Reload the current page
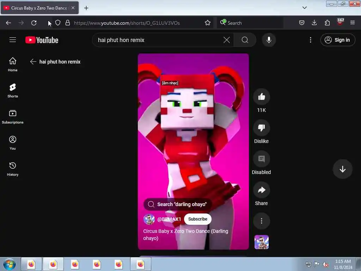361x271 pixels. (x=34, y=23)
